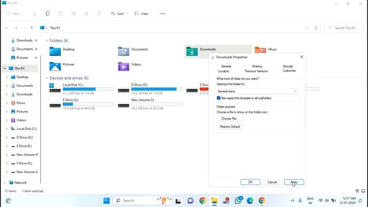Select the Videos folder icon

(124, 67)
